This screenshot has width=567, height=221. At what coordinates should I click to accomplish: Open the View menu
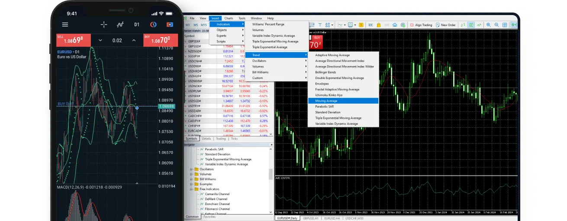pyautogui.click(x=203, y=18)
